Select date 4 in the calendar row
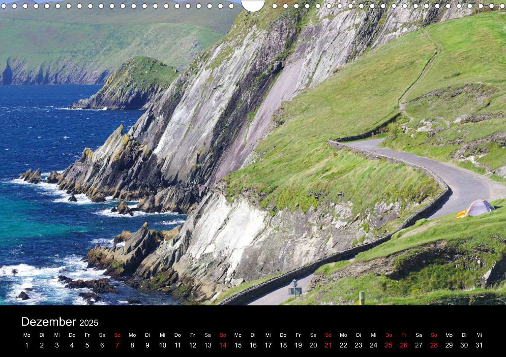Viewport: 506px width, 357px height. click(x=72, y=345)
